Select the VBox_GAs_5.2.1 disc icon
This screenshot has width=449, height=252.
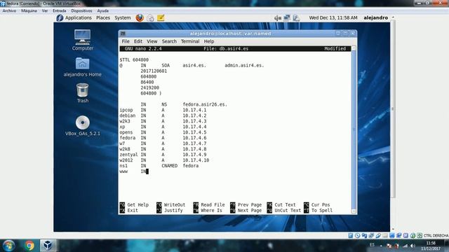point(83,126)
